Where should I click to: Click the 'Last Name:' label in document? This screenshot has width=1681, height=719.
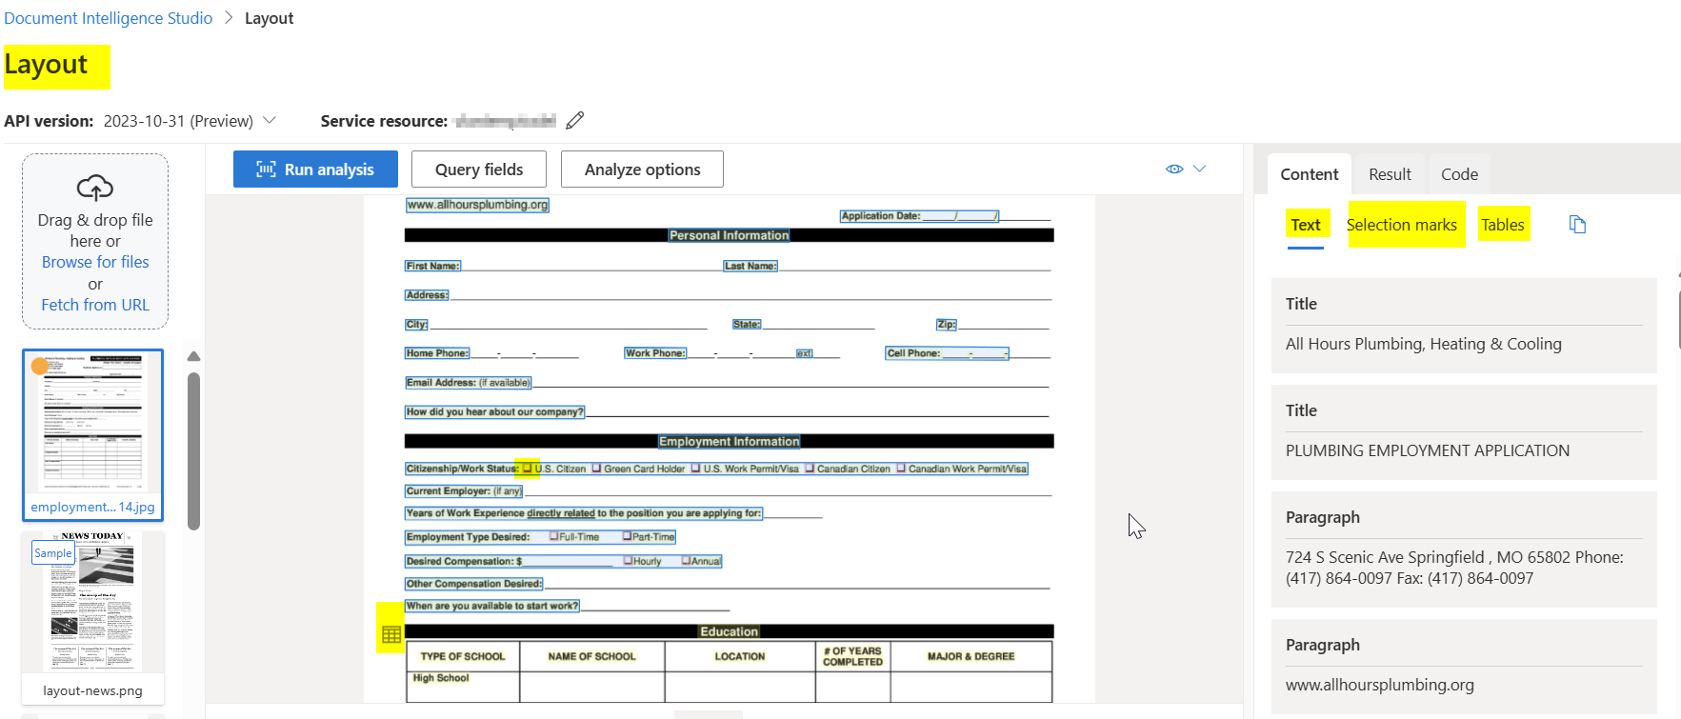point(750,266)
